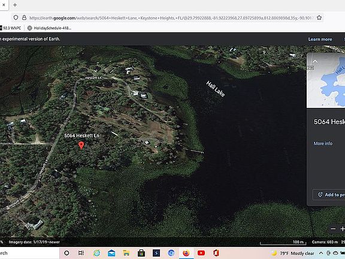
Task: Close the current browser tab
Action: 4,5
